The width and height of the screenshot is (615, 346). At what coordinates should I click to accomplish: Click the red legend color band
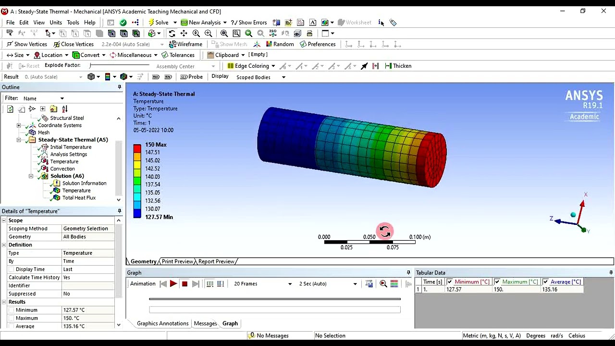pos(137,148)
